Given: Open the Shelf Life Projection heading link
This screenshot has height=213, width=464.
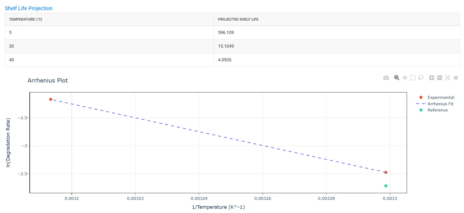Looking at the screenshot, I should pos(29,8).
